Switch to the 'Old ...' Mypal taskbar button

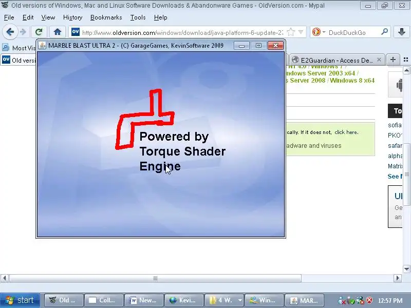[64, 300]
